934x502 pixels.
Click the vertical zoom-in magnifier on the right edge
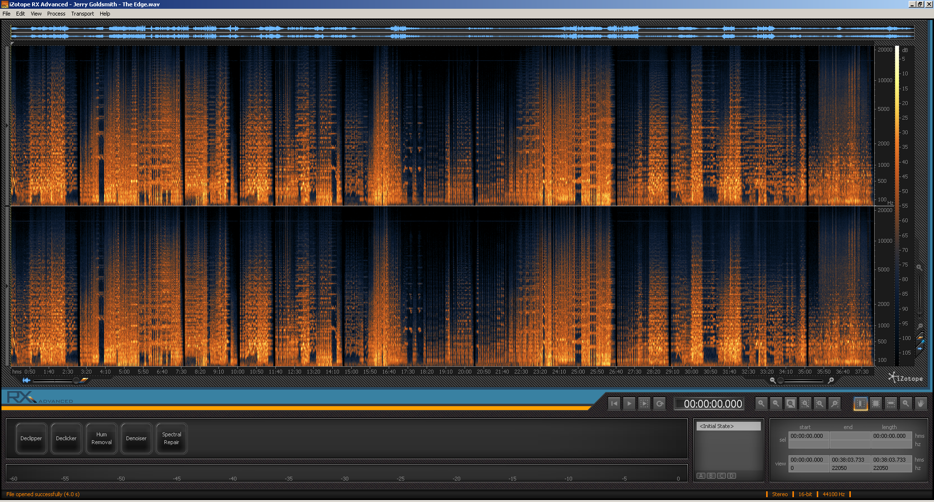tap(919, 268)
